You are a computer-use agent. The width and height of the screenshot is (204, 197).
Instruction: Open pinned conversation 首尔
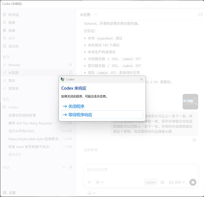point(30,80)
